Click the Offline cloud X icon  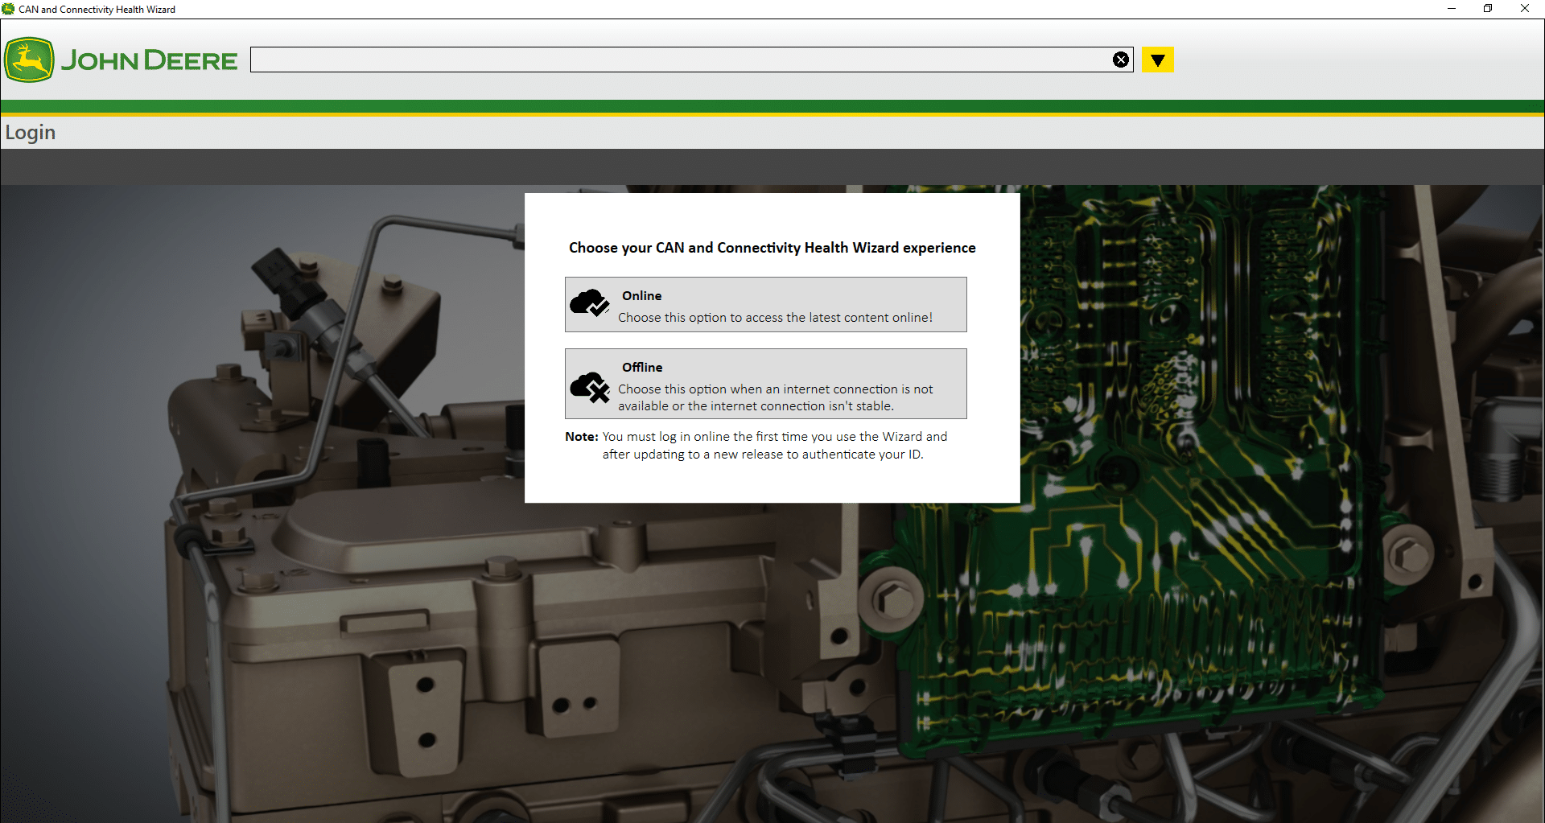click(x=589, y=387)
